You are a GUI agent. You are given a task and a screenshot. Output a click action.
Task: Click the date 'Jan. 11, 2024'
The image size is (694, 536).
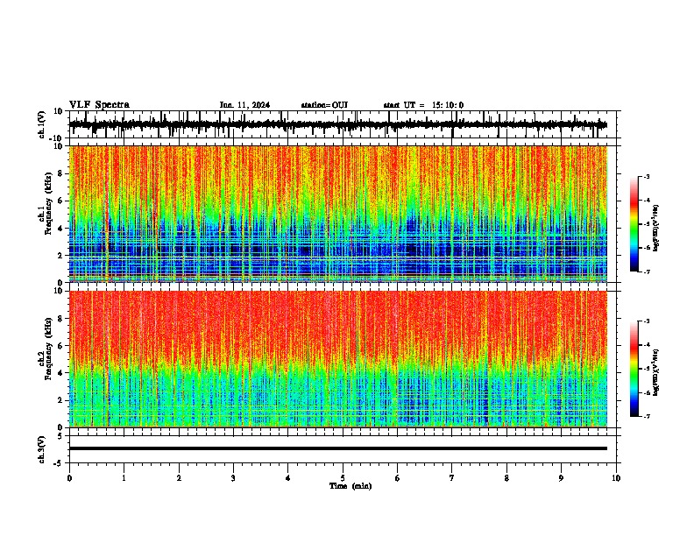pyautogui.click(x=244, y=105)
